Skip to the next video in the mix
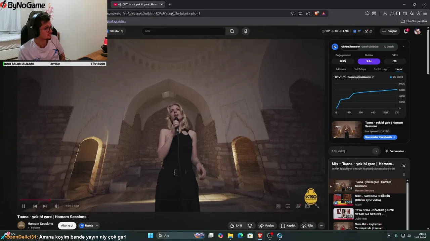430x241 pixels. click(x=45, y=206)
